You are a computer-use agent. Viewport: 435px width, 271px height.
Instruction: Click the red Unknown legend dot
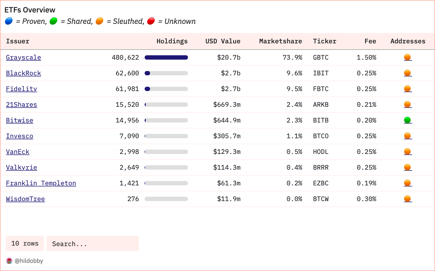(x=151, y=21)
